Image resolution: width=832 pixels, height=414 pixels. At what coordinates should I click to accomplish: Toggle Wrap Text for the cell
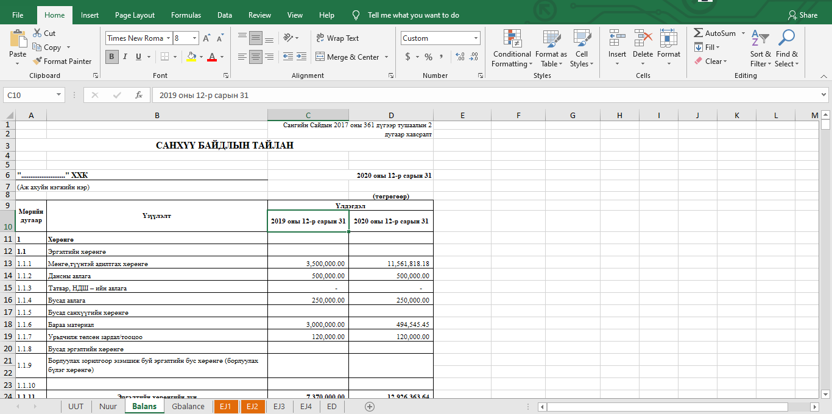(337, 38)
